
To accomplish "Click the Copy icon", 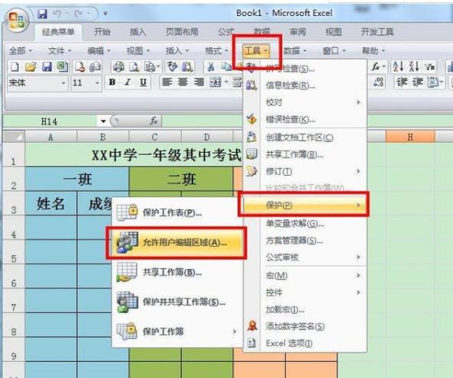I will click(226, 66).
